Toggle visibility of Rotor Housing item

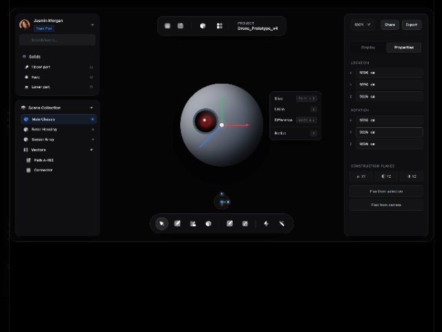pos(93,129)
